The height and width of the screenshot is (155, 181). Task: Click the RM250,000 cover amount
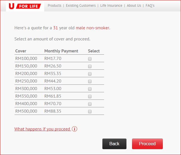tap(26, 81)
